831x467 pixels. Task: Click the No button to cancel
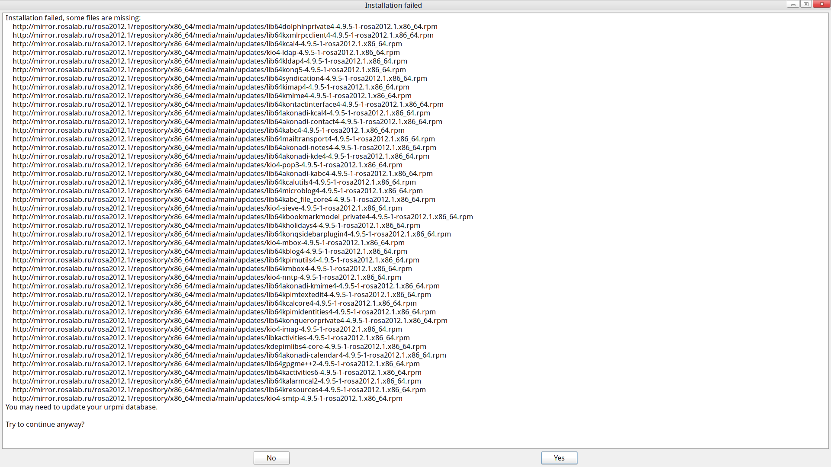pyautogui.click(x=271, y=458)
